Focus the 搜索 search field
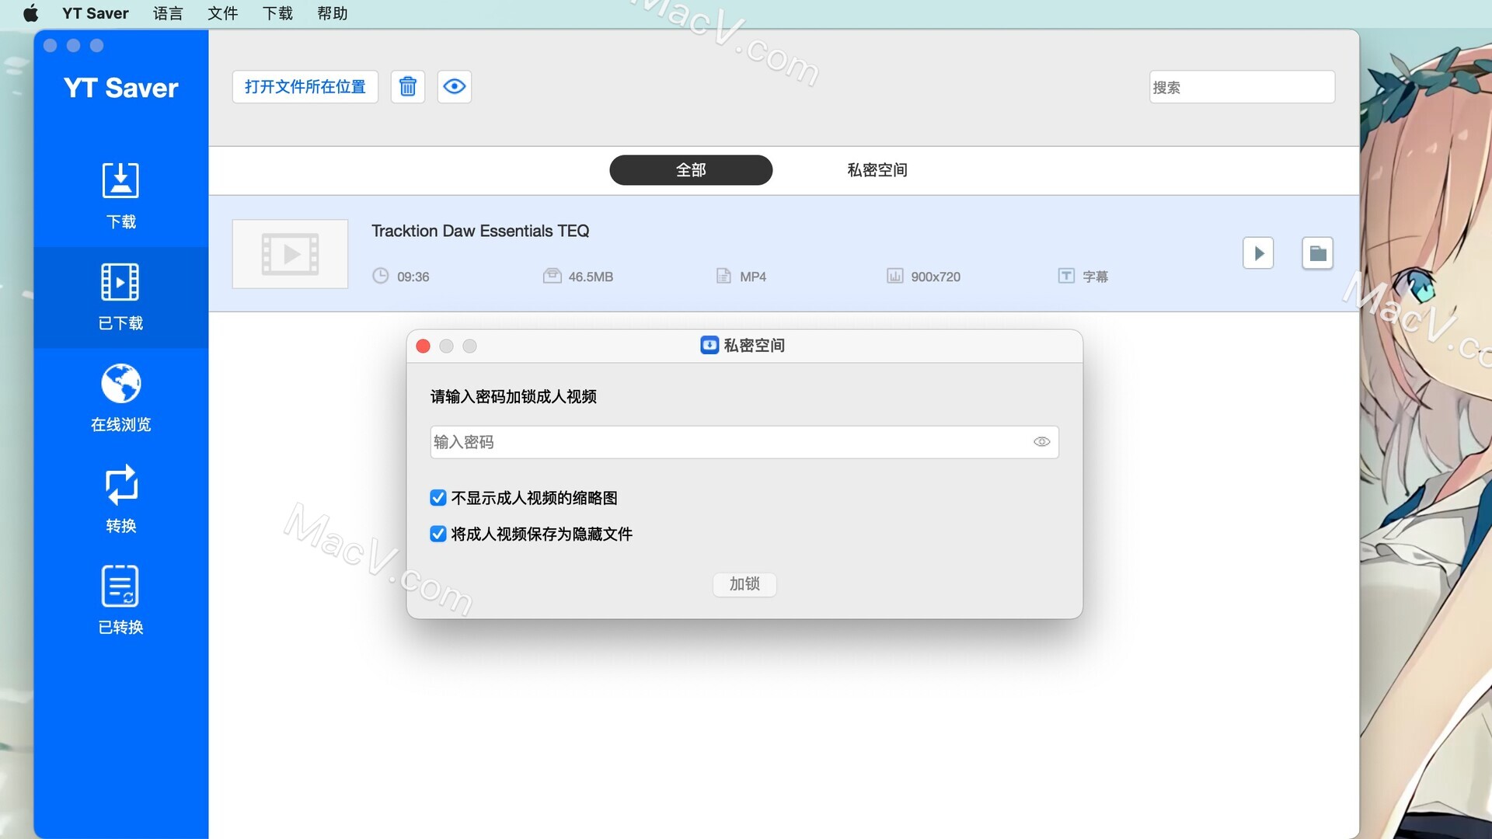The image size is (1492, 839). (x=1242, y=87)
